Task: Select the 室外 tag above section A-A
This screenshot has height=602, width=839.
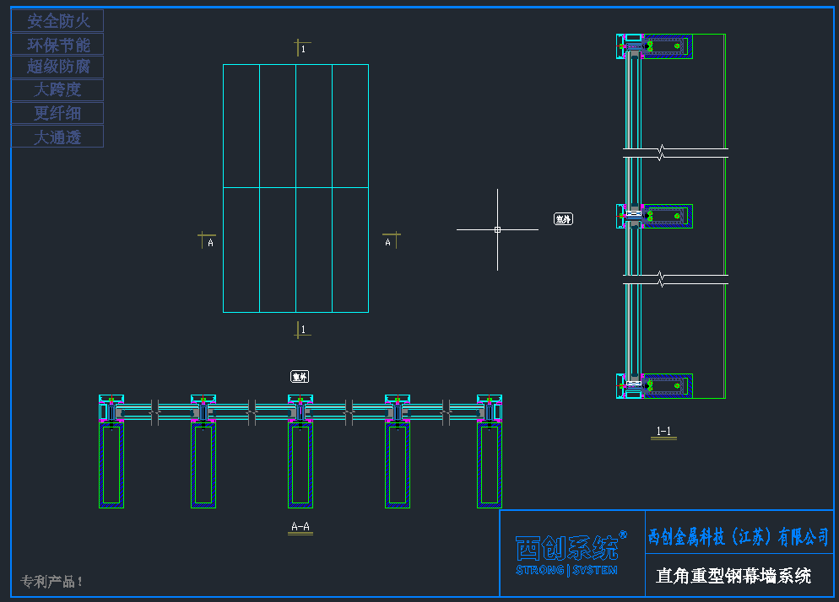Action: (x=300, y=377)
